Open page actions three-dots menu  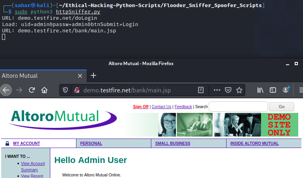217,90
